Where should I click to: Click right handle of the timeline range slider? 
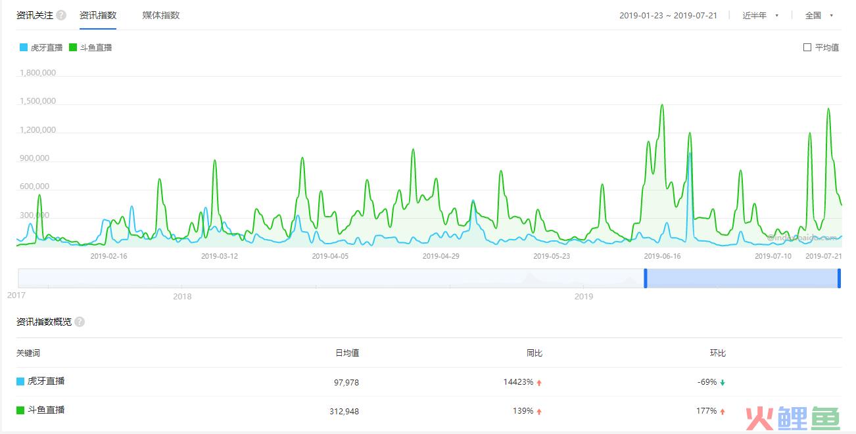click(840, 278)
